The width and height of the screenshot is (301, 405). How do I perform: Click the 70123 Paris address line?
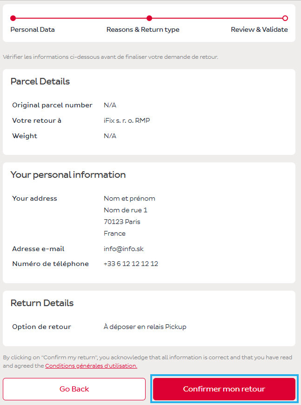pos(122,222)
